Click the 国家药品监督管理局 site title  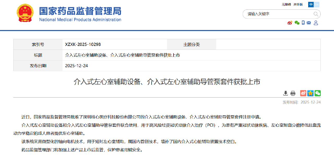(80, 11)
